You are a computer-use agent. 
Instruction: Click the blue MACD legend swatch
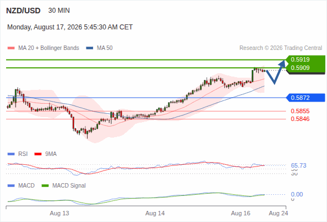pos(11,186)
